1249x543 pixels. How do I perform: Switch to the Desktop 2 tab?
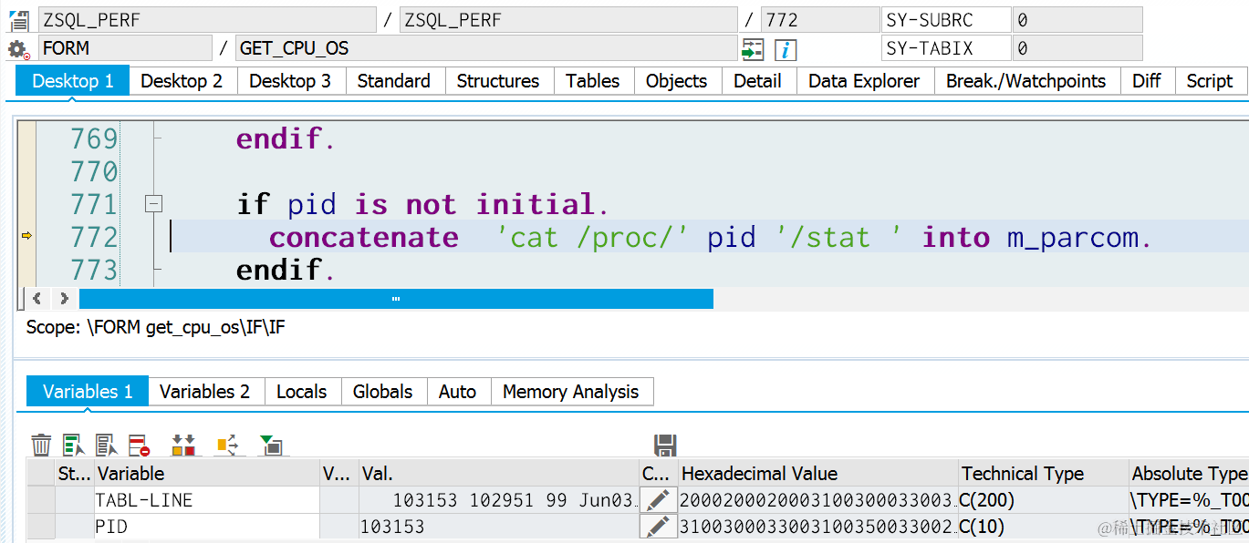point(182,81)
